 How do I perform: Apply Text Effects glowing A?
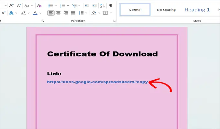(11, 13)
